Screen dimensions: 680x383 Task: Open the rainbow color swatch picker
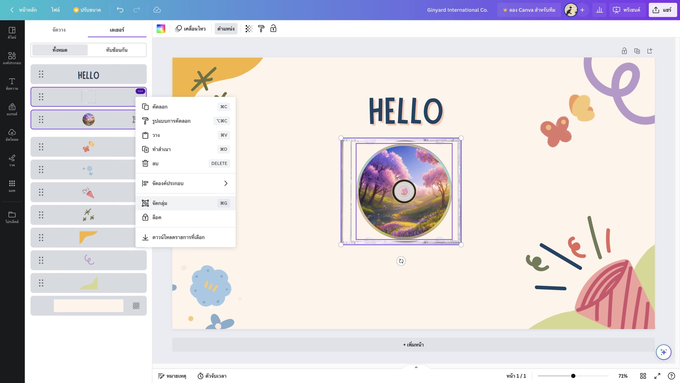point(161,29)
